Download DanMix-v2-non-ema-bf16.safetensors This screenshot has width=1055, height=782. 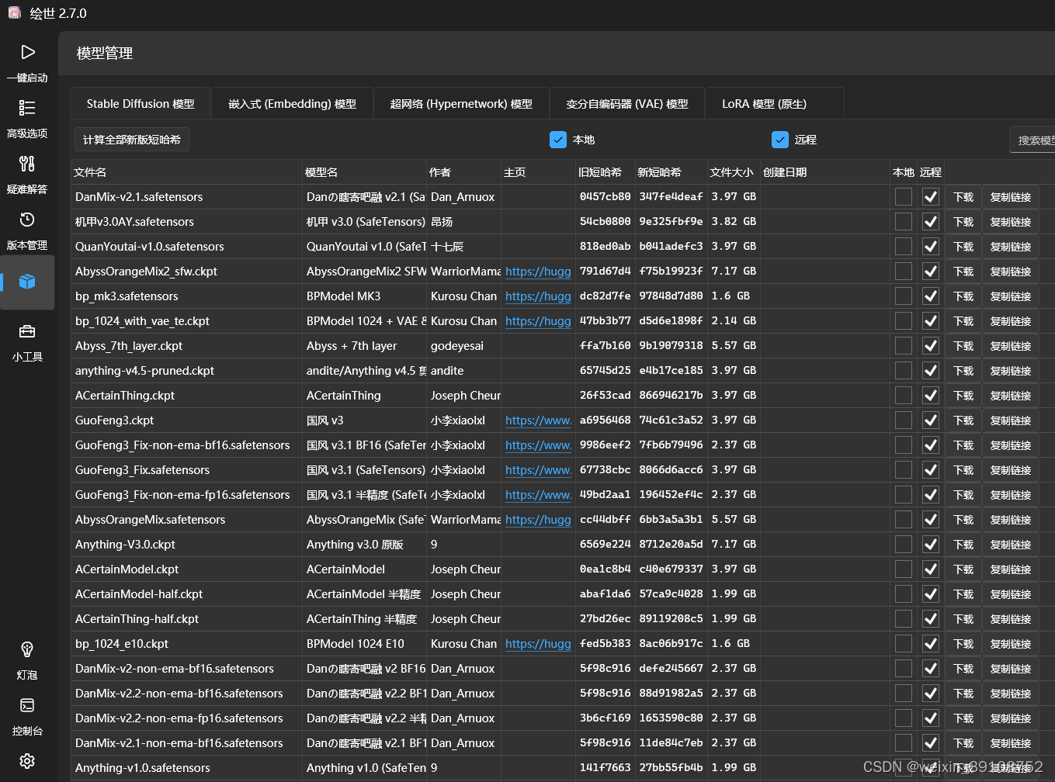963,669
